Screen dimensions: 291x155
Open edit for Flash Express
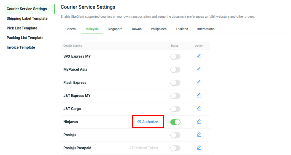point(199,82)
